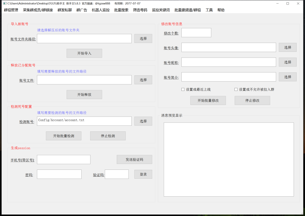Click the 开始释放 button

[x=84, y=94]
